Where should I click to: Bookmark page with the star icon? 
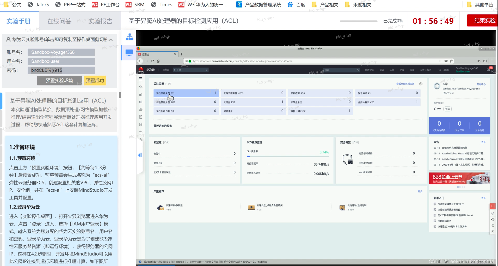click(x=451, y=61)
